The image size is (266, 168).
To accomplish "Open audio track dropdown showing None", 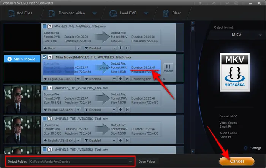I will [x=62, y=48].
